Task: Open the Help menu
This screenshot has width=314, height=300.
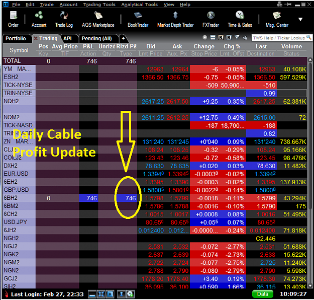Action: click(185, 5)
